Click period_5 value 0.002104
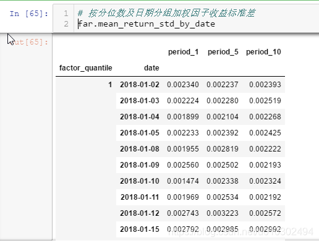Image resolution: width=319 pixels, height=243 pixels. [x=223, y=117]
